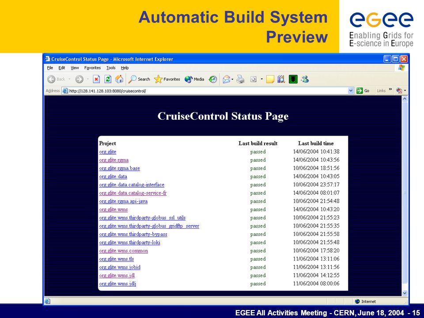The height and width of the screenshot is (318, 424).
Task: Open the Messenger people icon
Action: pos(305,79)
